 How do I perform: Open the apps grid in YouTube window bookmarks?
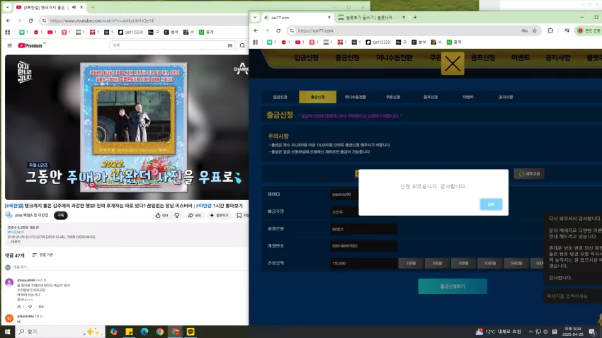click(x=7, y=33)
